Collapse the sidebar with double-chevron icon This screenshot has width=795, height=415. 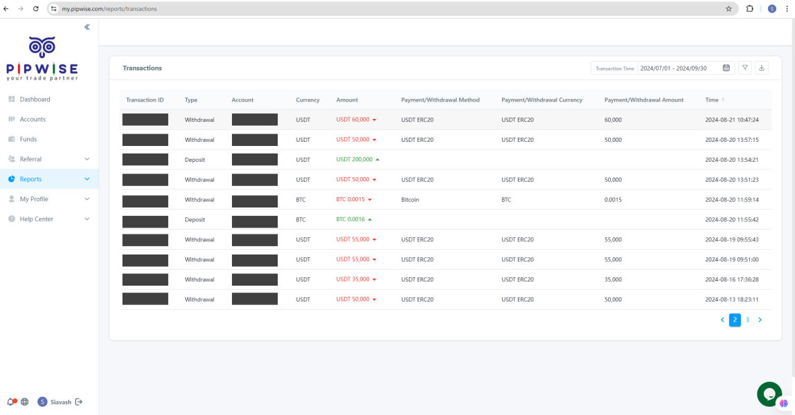[x=87, y=27]
